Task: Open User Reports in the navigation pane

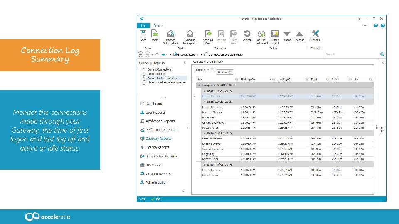Action: click(153, 112)
